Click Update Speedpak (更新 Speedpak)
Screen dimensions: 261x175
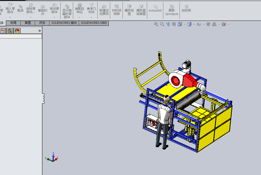coord(172,10)
